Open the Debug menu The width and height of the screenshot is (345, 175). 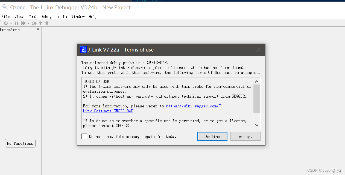pyautogui.click(x=46, y=17)
